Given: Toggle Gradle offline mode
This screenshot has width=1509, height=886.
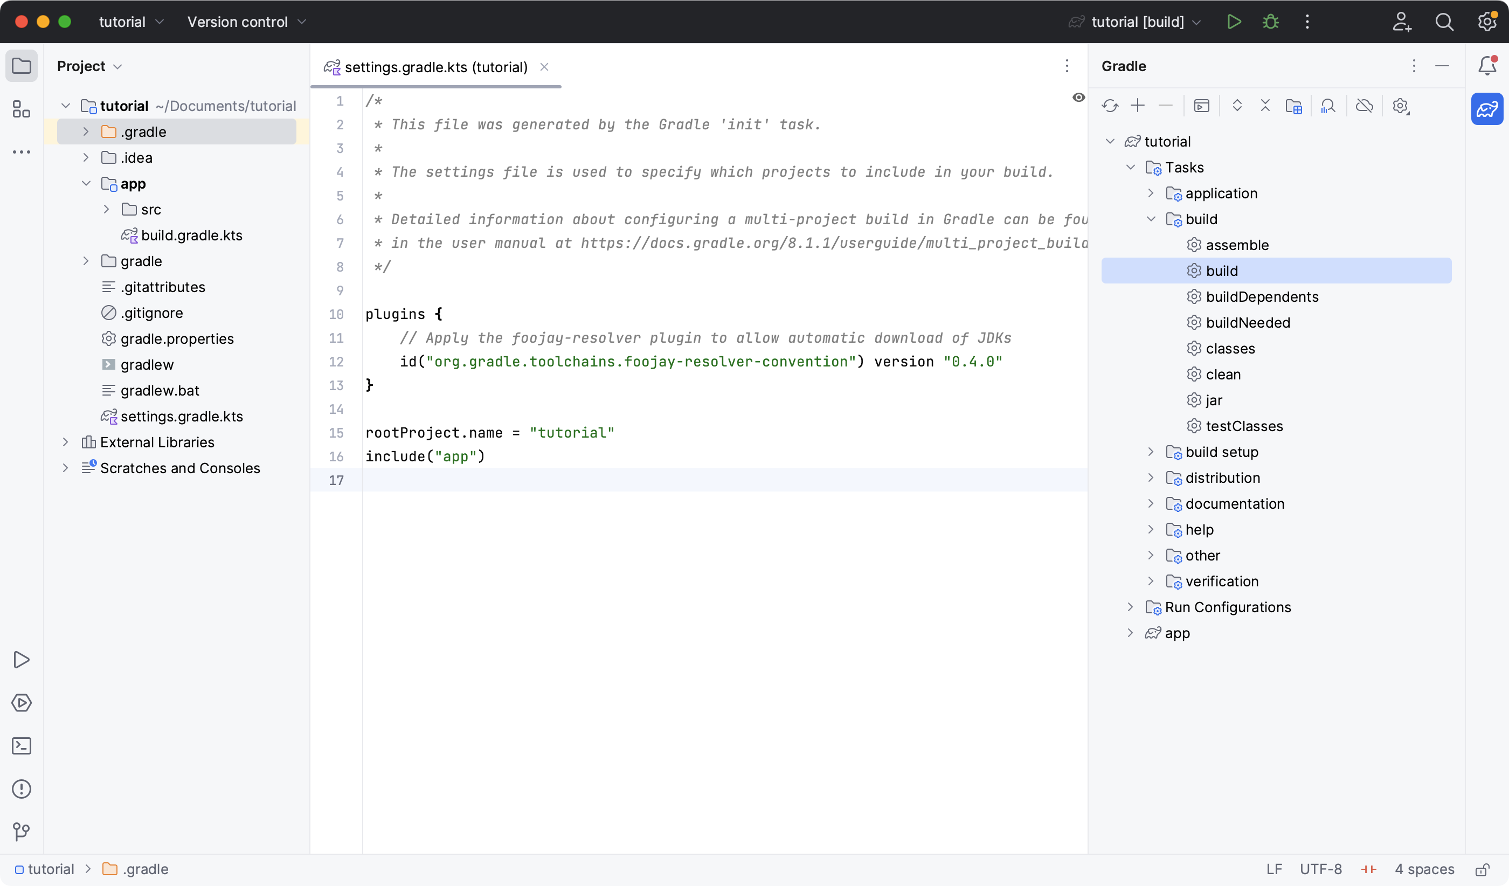Looking at the screenshot, I should click(1364, 106).
